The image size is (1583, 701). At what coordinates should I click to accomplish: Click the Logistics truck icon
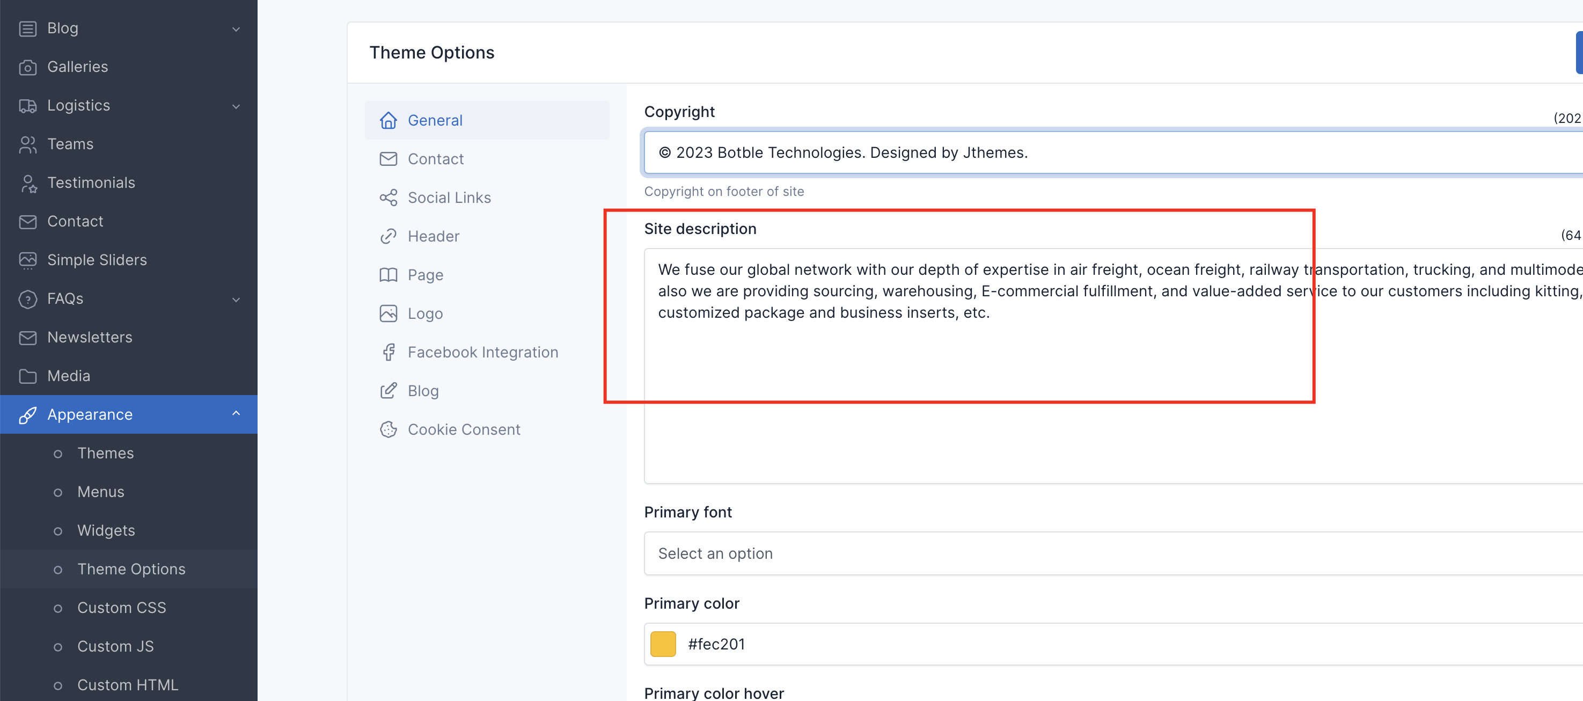[28, 106]
